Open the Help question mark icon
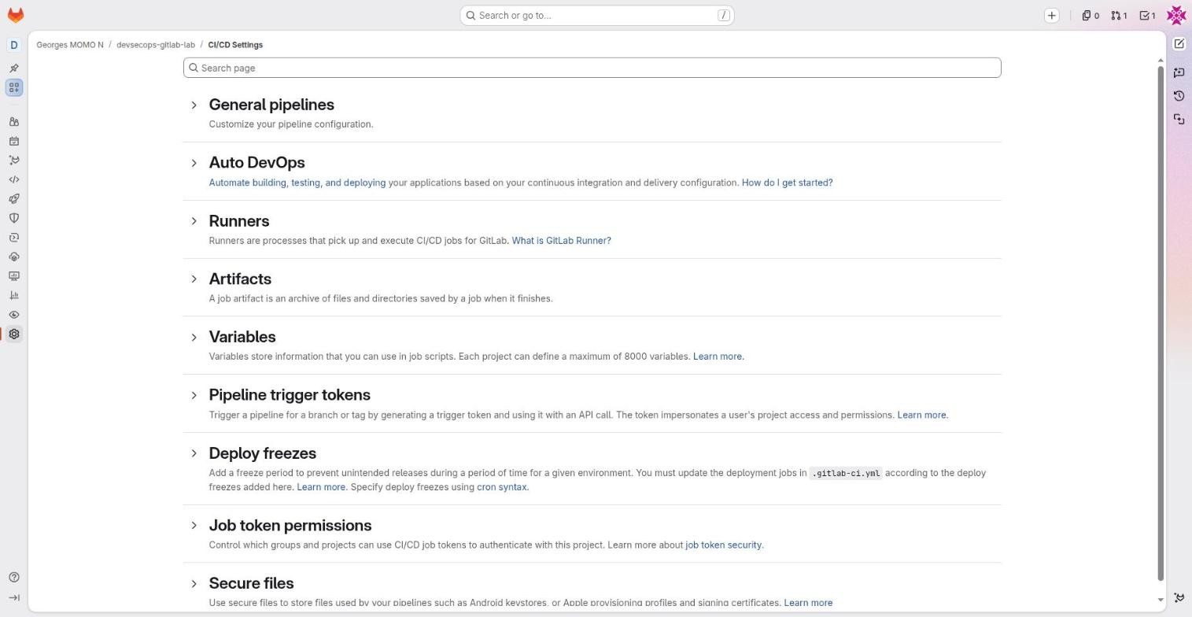1192x617 pixels. pyautogui.click(x=14, y=578)
